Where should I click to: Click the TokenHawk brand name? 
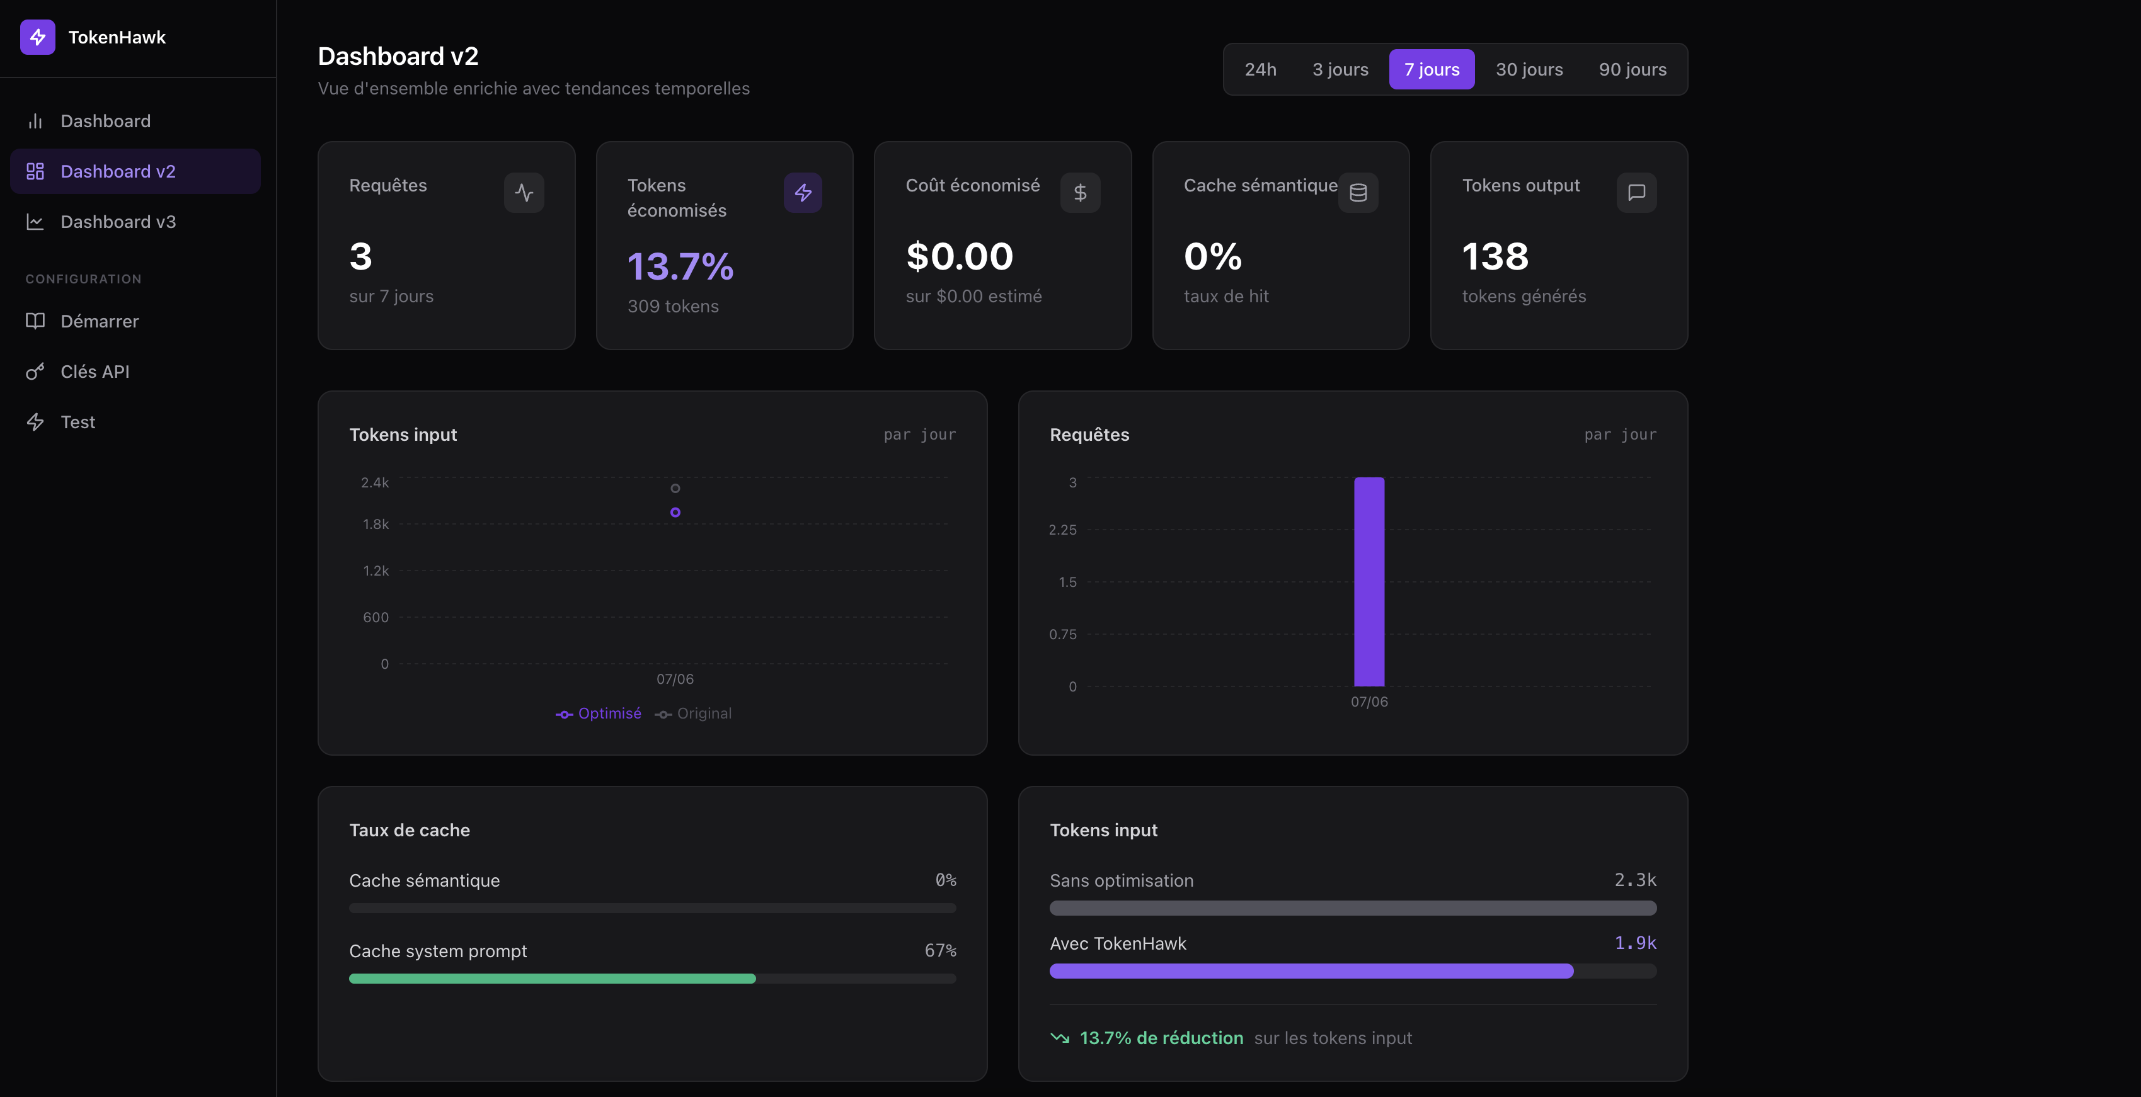pos(117,37)
